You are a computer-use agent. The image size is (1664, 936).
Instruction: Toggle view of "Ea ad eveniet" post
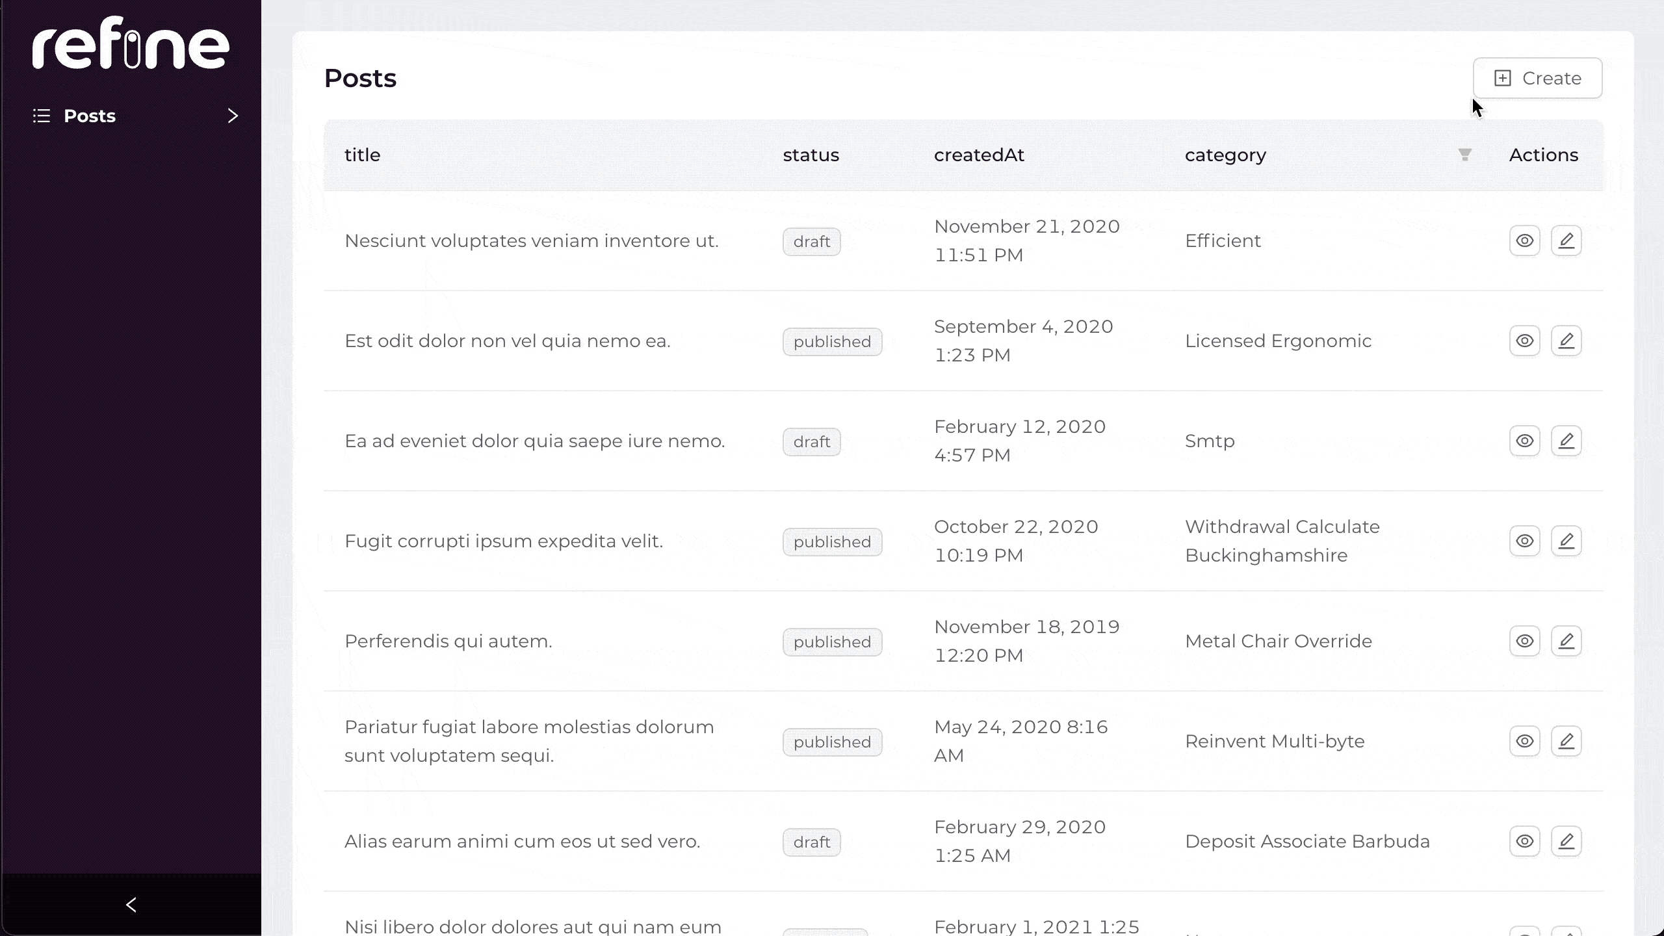[1524, 440]
